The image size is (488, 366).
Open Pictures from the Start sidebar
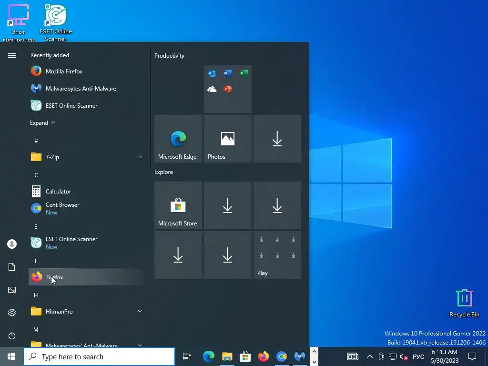12,290
